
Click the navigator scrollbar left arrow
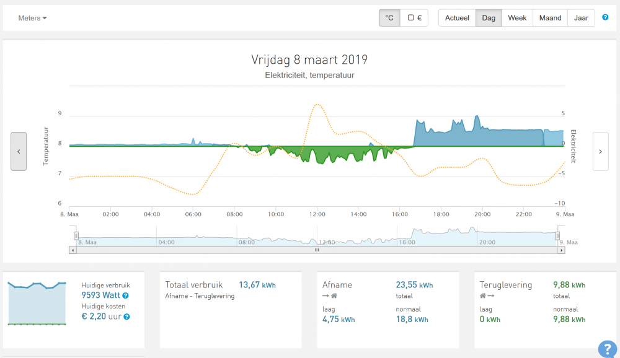click(x=73, y=250)
